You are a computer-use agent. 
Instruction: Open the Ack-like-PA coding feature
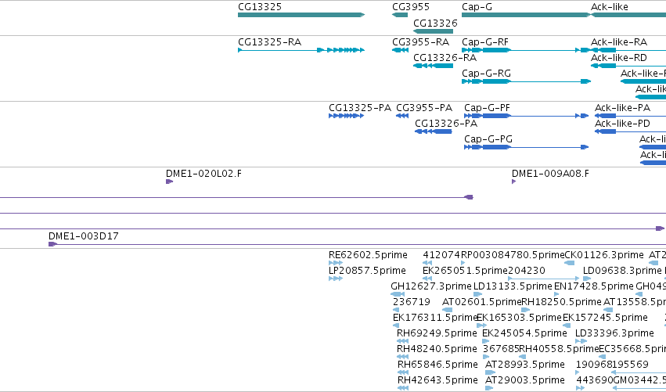click(630, 116)
